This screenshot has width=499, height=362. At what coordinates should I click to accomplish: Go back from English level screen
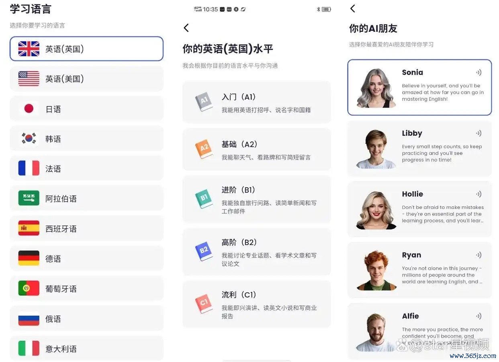[186, 28]
